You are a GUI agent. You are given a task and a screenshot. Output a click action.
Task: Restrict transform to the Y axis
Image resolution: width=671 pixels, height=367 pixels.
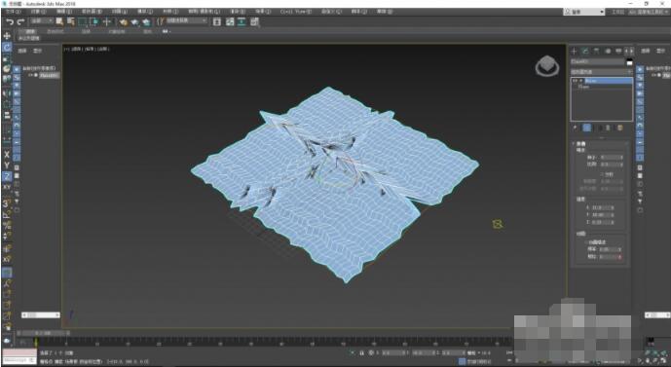[7, 165]
